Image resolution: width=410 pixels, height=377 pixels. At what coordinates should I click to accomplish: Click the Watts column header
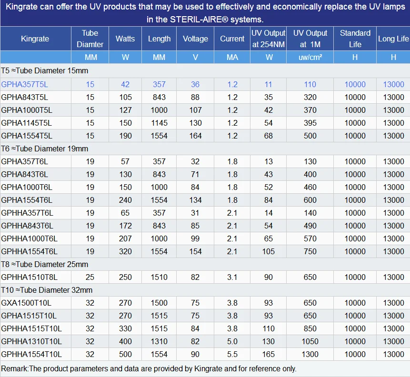click(125, 39)
